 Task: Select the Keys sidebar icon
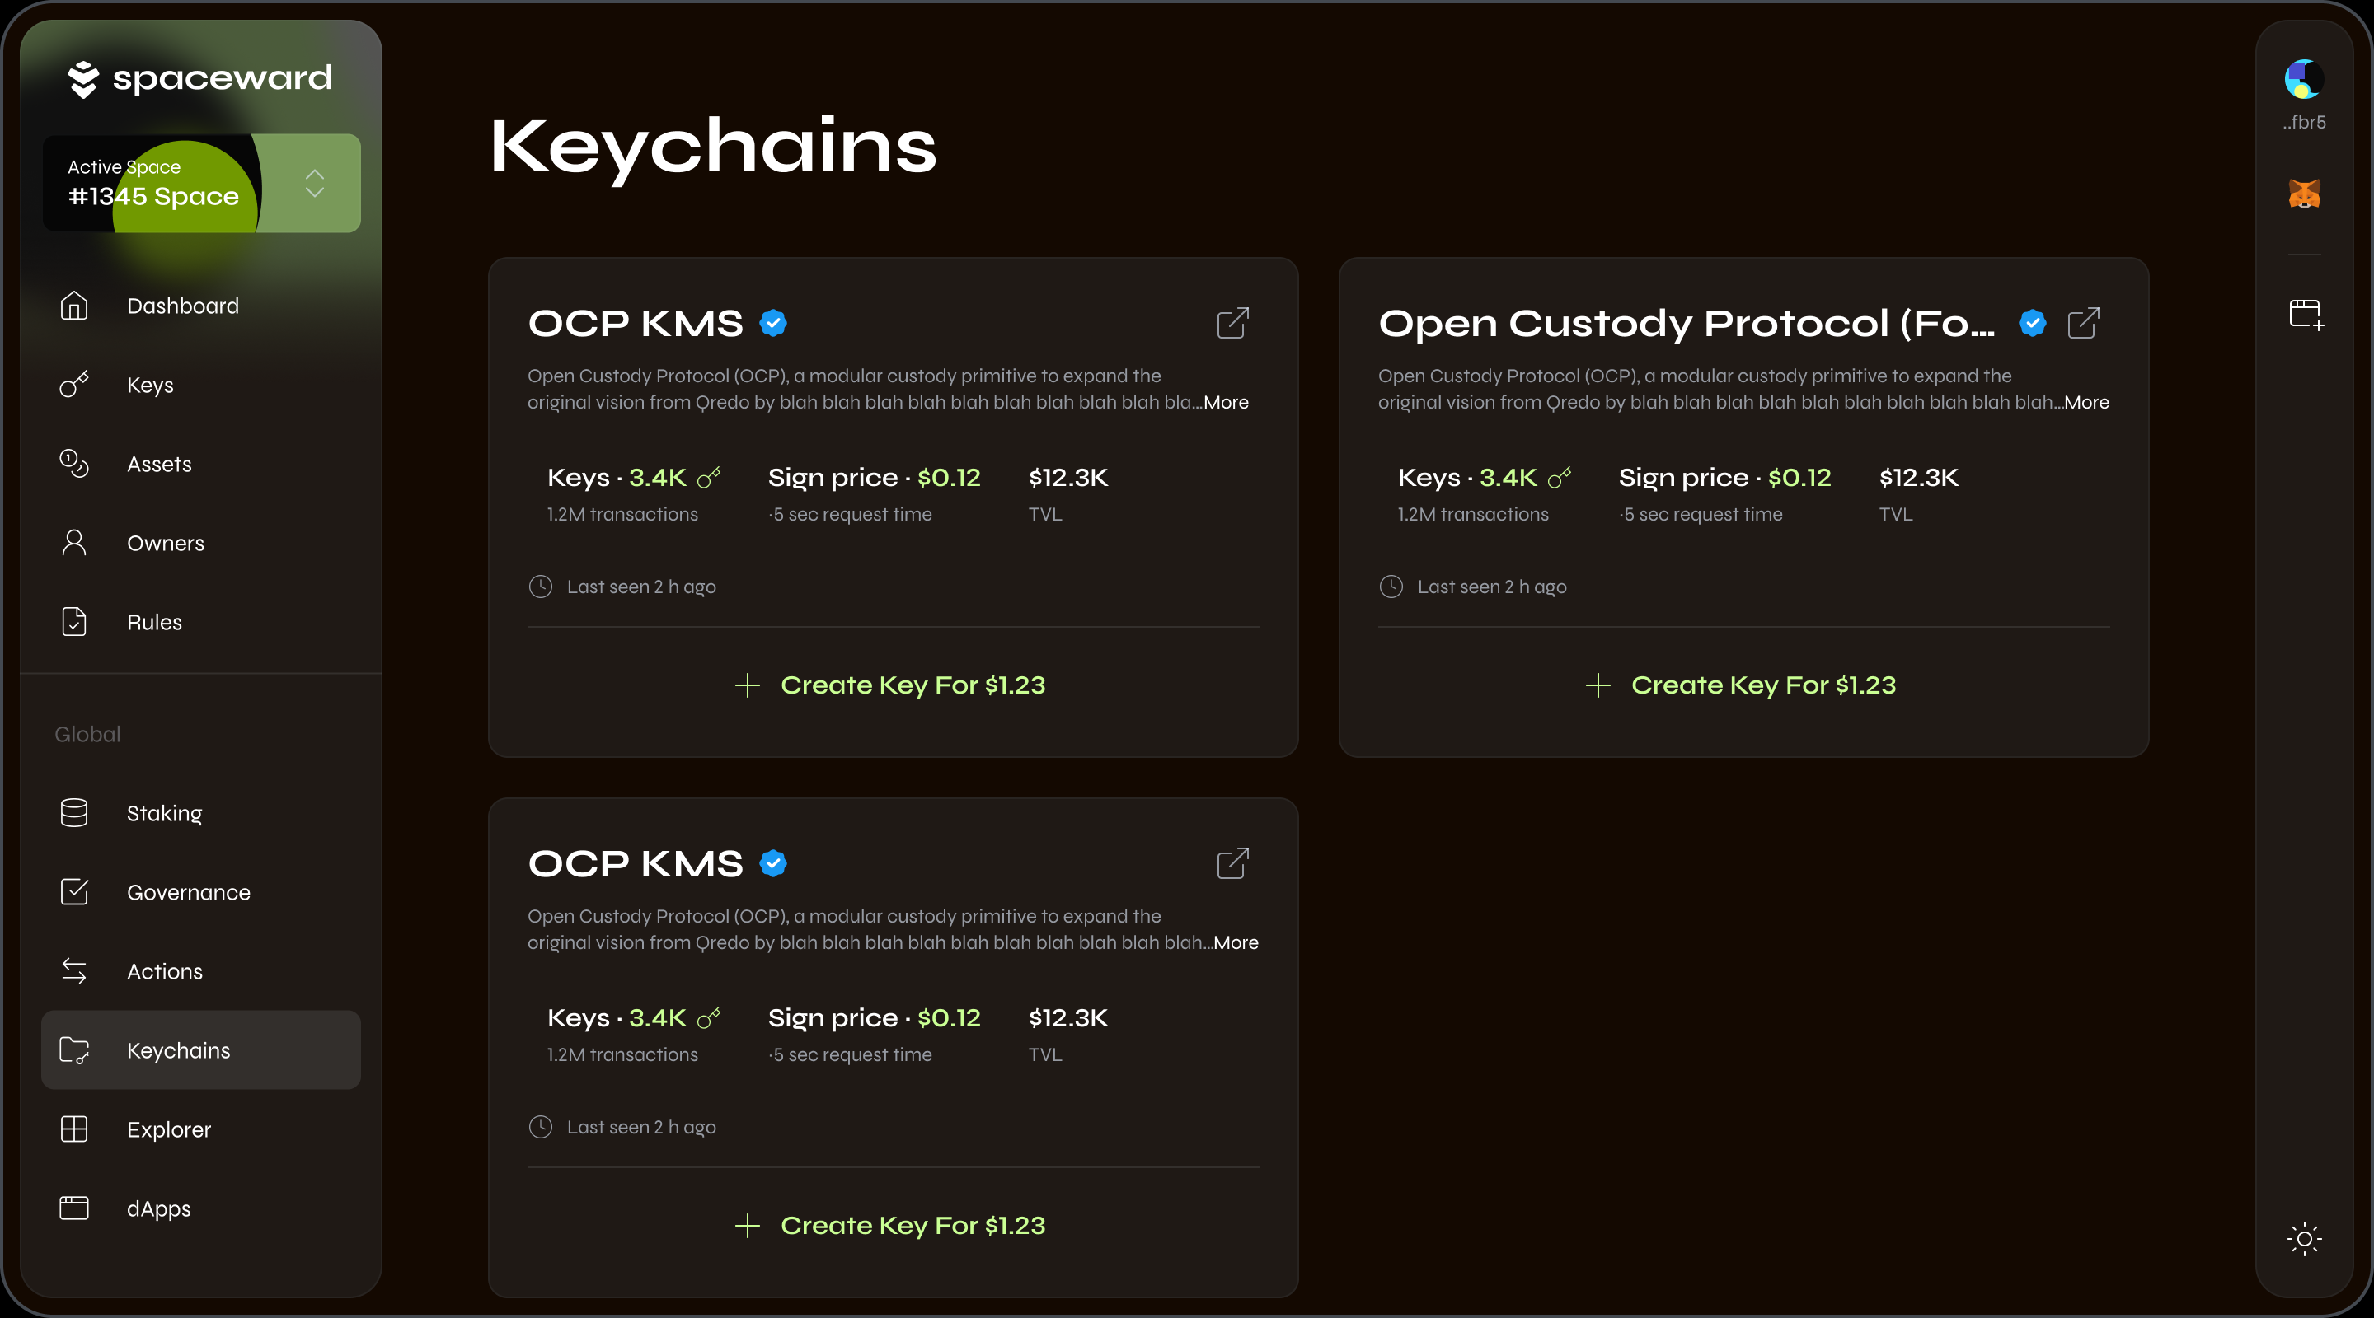click(73, 385)
